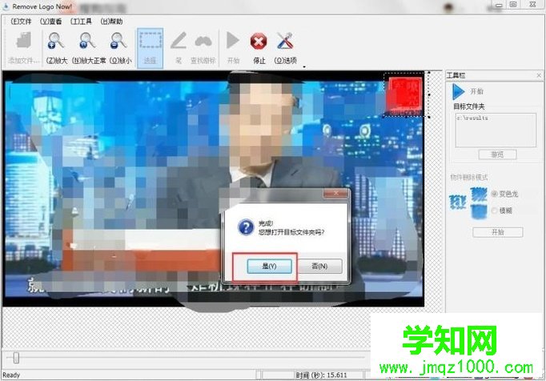Click the Add Files (添加文件) toolbar icon
Viewport: 546px width, 381px height.
(x=24, y=40)
